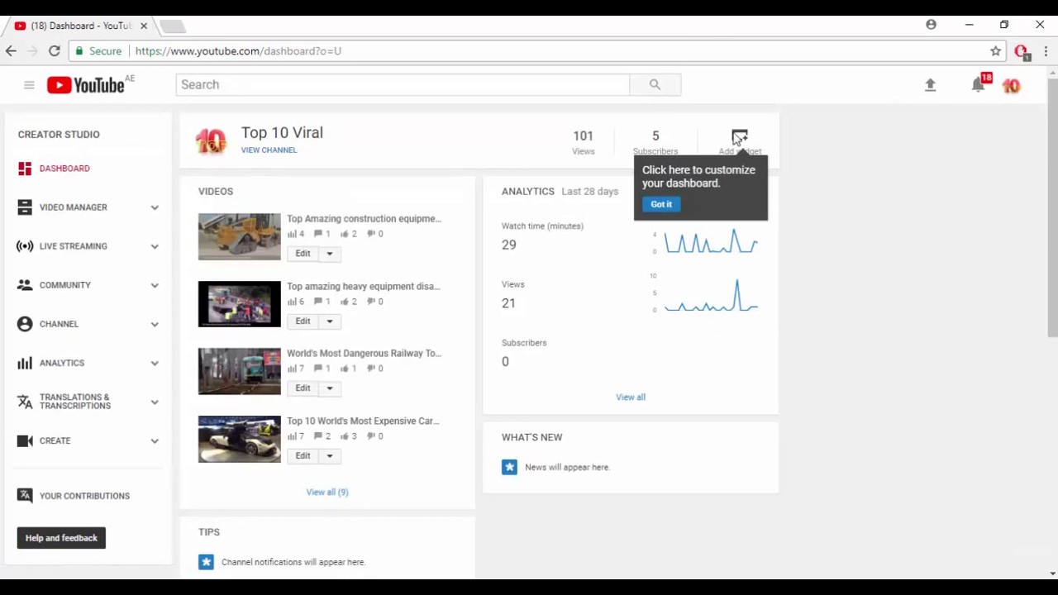Expand the Create section
Screen dimensions: 1058x595
[x=155, y=440]
